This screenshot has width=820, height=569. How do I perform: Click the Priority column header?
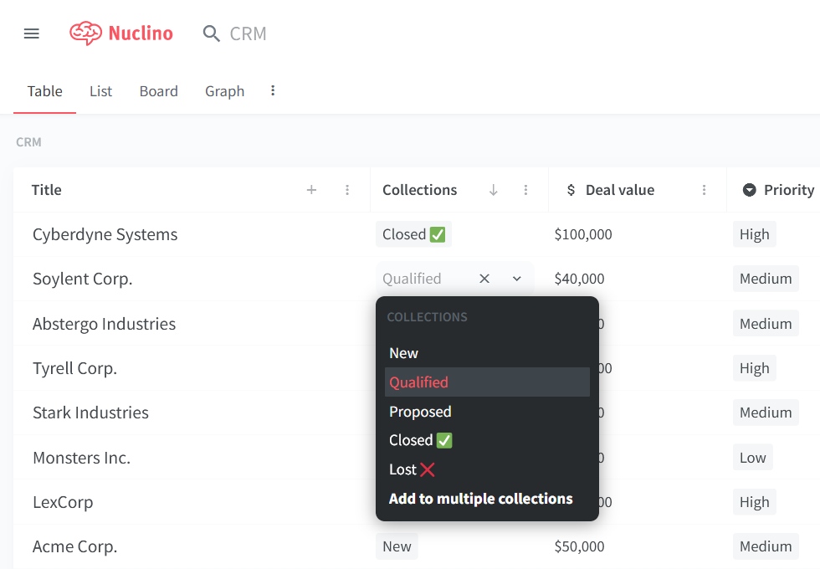pos(788,190)
